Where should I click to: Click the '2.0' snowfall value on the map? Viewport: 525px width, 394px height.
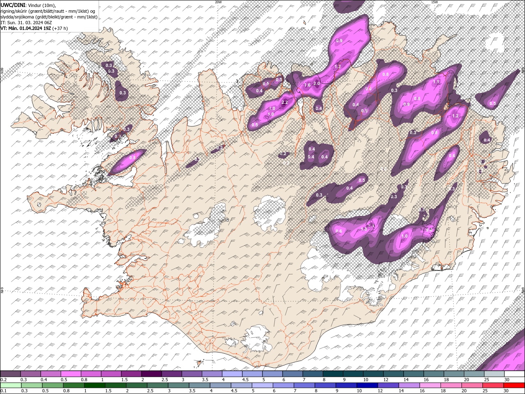(x=317, y=83)
